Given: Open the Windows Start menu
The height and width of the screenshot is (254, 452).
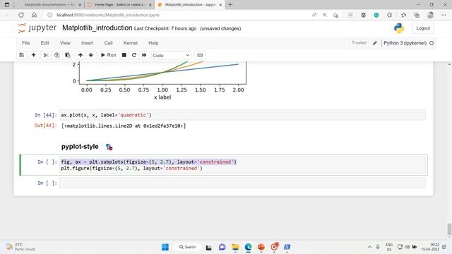Looking at the screenshot, I should point(165,247).
